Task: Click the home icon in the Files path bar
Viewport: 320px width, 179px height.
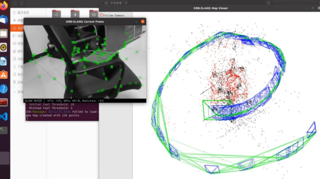Action: tap(106, 3)
